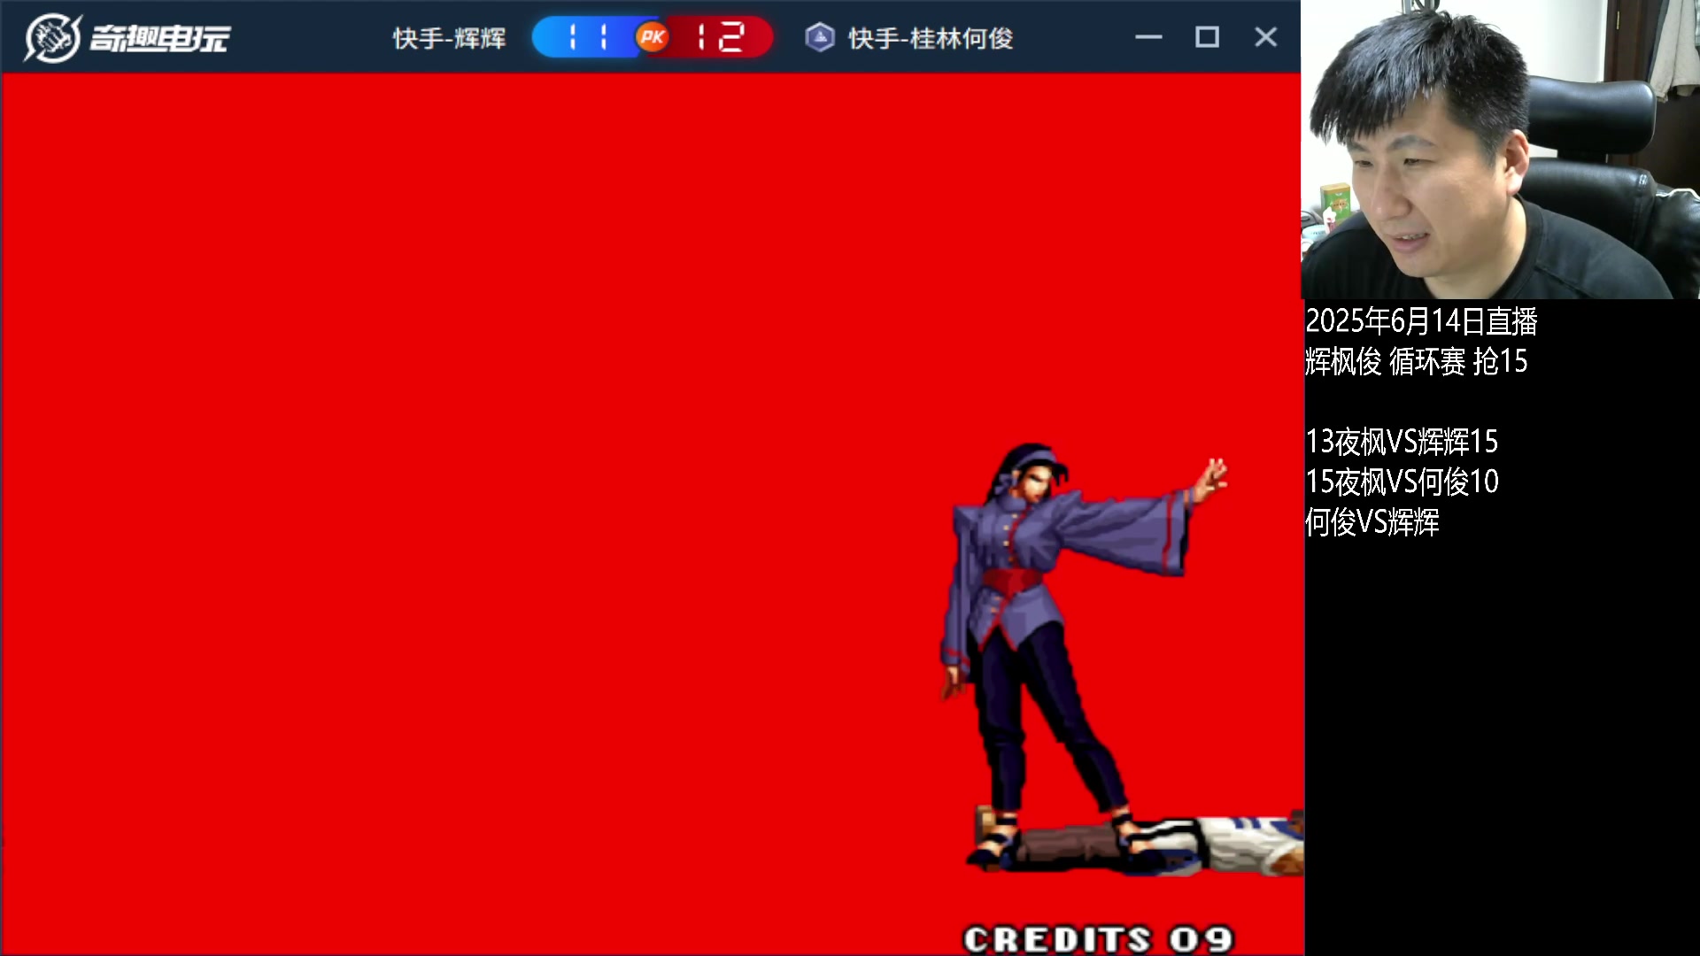Viewport: 1700px width, 956px height.
Task: Click the CREDITS 09 counter
Action: [x=1098, y=939]
